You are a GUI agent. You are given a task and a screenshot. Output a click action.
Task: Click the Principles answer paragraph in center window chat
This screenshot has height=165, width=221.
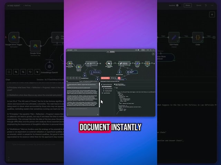83,98
